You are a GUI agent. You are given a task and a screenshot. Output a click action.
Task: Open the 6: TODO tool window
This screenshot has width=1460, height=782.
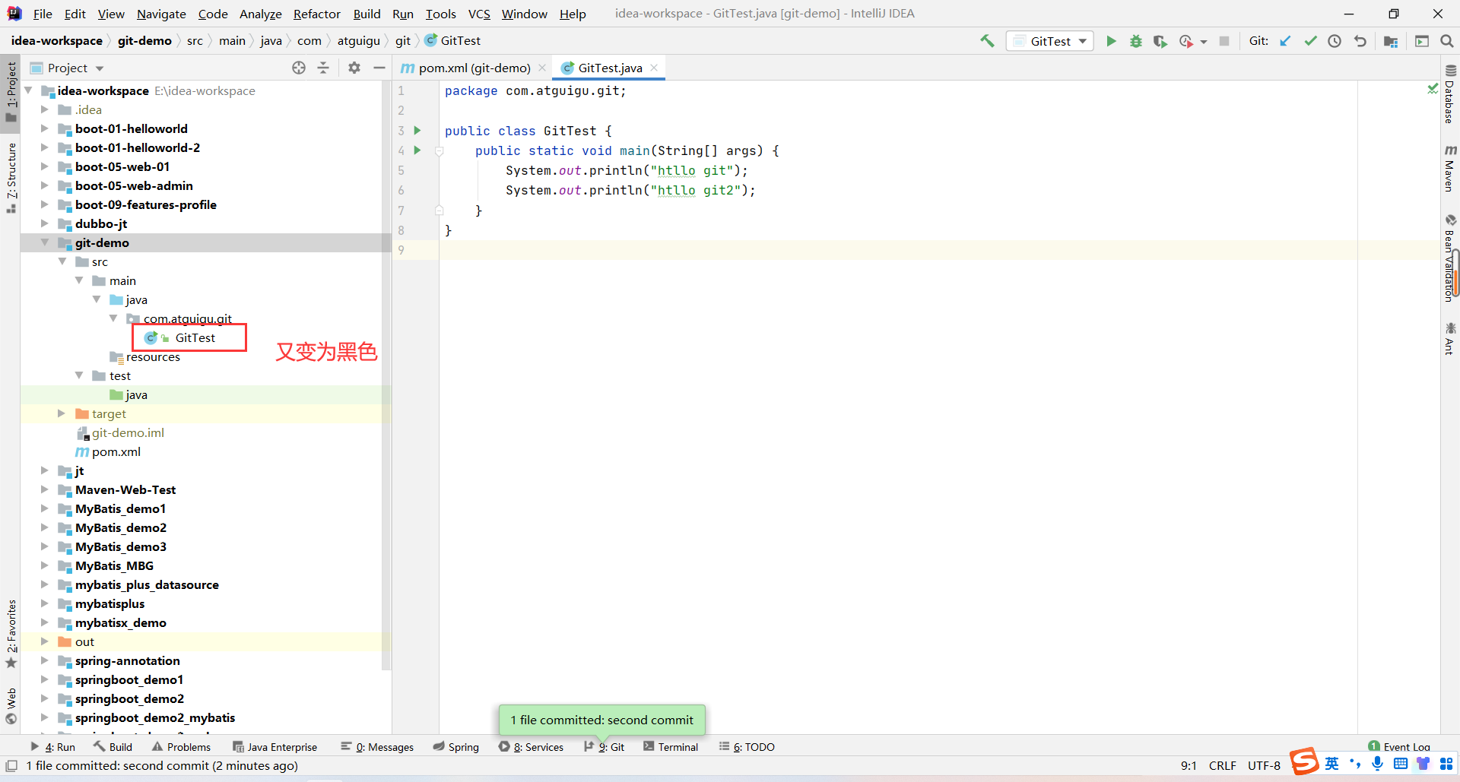[747, 747]
